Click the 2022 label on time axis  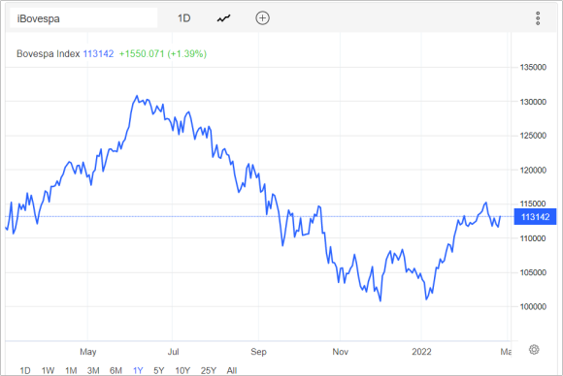(x=421, y=352)
